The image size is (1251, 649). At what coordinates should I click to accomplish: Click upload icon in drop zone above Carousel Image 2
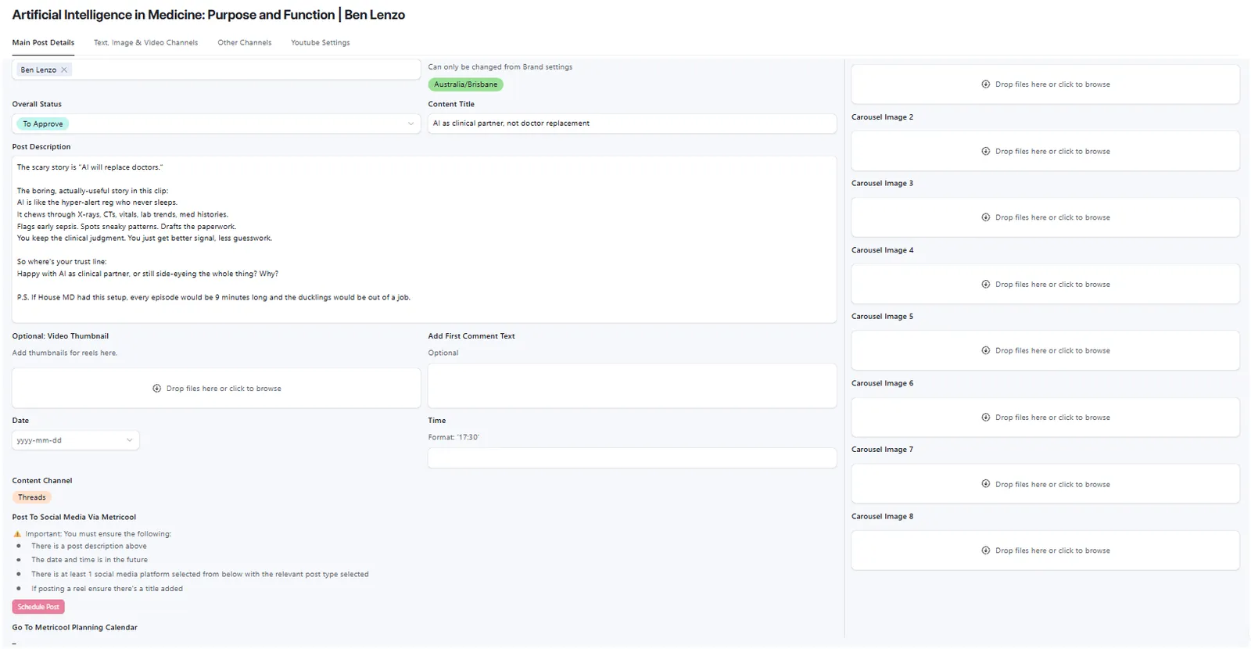pos(986,84)
